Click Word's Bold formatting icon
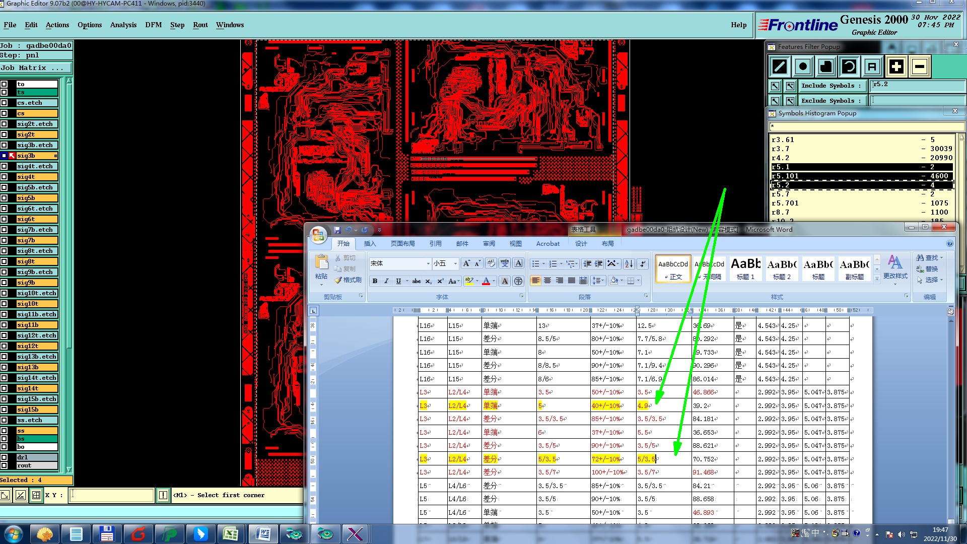The width and height of the screenshot is (967, 544). point(375,281)
